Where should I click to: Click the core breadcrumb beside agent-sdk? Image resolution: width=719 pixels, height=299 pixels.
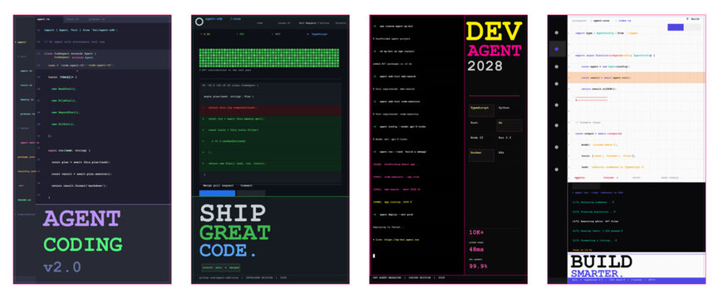pyautogui.click(x=236, y=19)
